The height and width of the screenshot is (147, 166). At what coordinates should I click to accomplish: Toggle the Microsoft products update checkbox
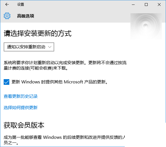click(6, 82)
